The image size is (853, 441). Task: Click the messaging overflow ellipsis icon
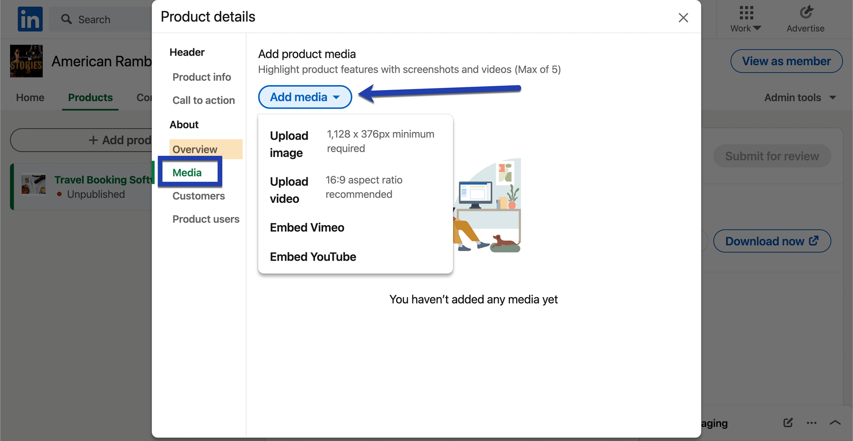click(811, 423)
